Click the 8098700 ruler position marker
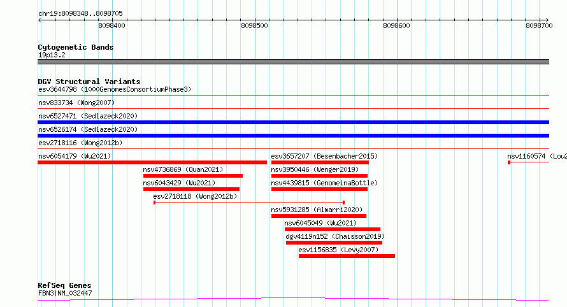The width and height of the screenshot is (567, 307). pyautogui.click(x=539, y=25)
